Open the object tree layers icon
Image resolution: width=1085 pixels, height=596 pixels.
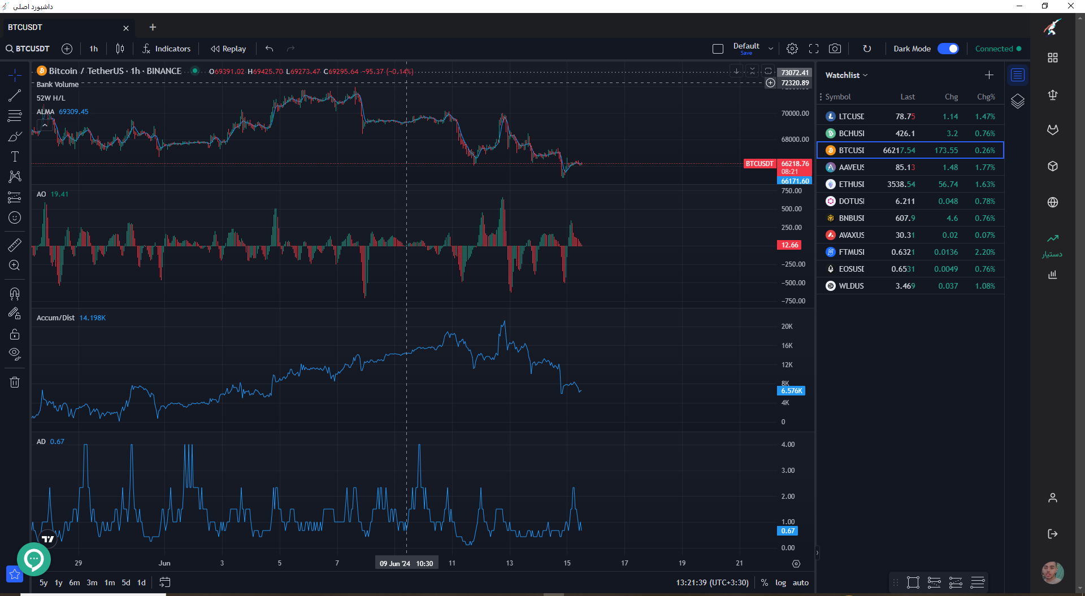[x=1018, y=101]
